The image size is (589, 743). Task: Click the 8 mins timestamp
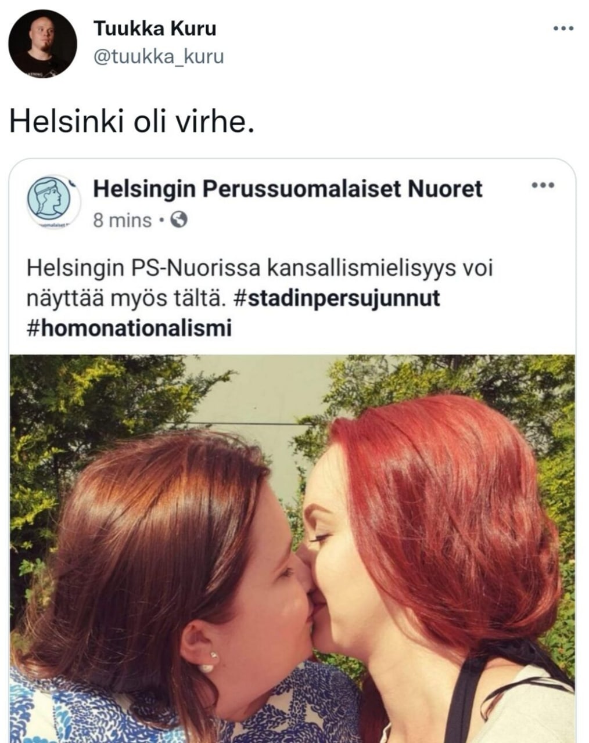tap(122, 221)
